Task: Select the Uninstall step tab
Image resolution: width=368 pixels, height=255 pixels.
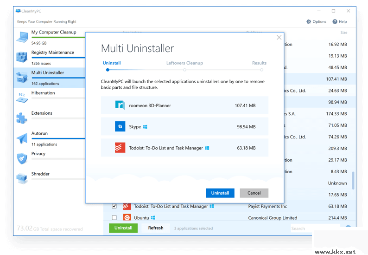Action: pyautogui.click(x=112, y=63)
